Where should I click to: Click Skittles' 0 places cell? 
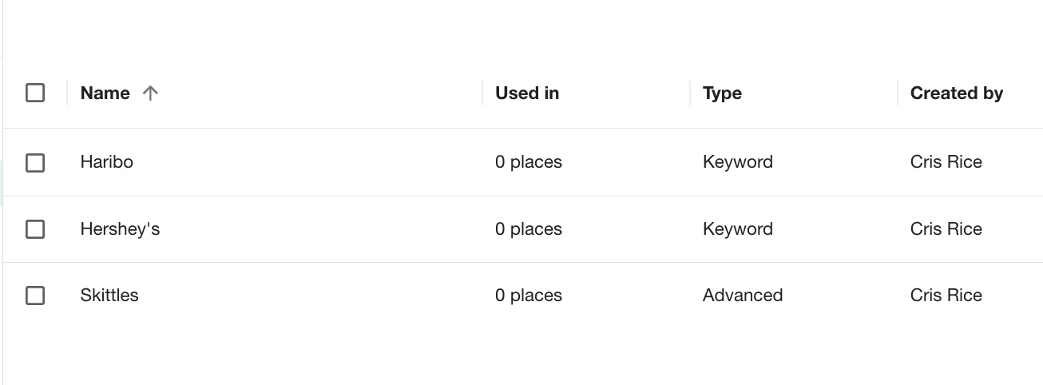point(528,296)
